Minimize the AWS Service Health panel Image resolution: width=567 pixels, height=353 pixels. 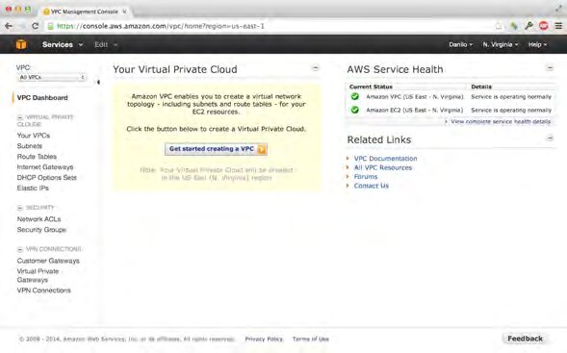550,68
